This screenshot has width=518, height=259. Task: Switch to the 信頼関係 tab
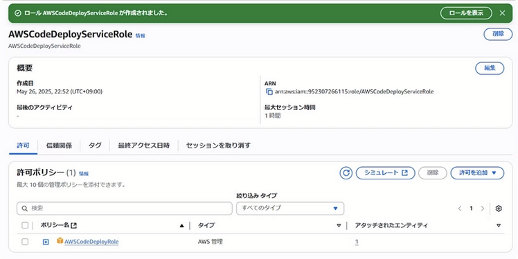59,145
